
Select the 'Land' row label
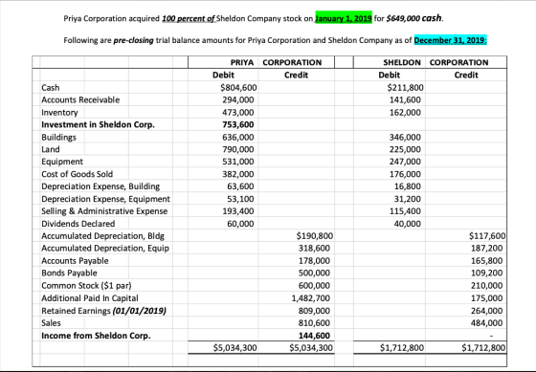(x=50, y=149)
